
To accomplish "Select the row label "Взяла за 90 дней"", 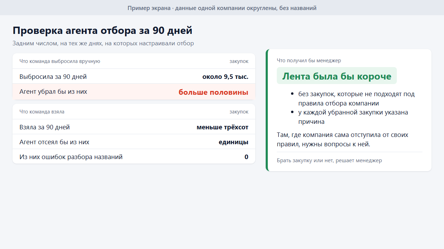I will (44, 127).
